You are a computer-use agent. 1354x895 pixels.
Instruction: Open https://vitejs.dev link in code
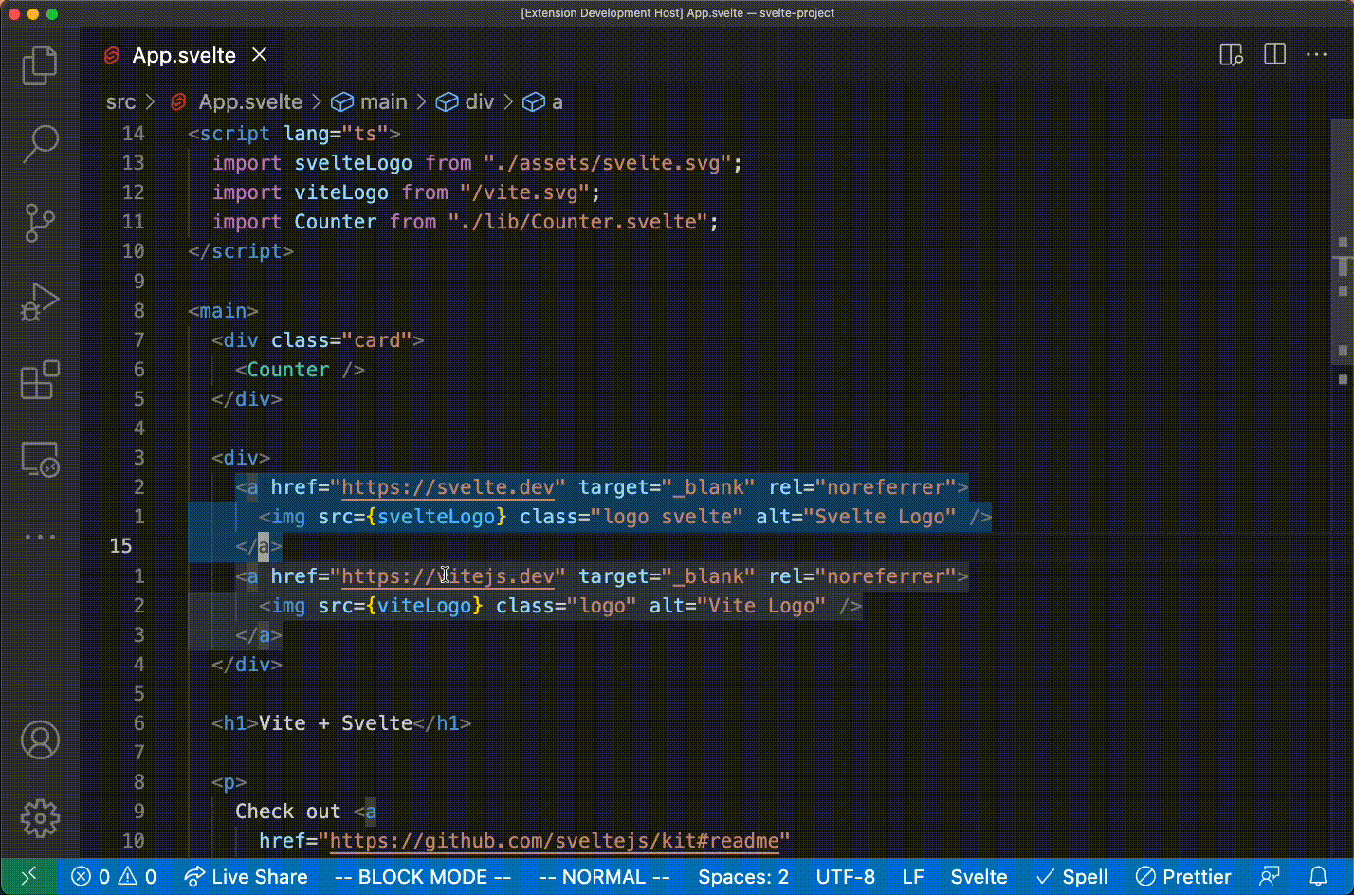pyautogui.click(x=448, y=576)
